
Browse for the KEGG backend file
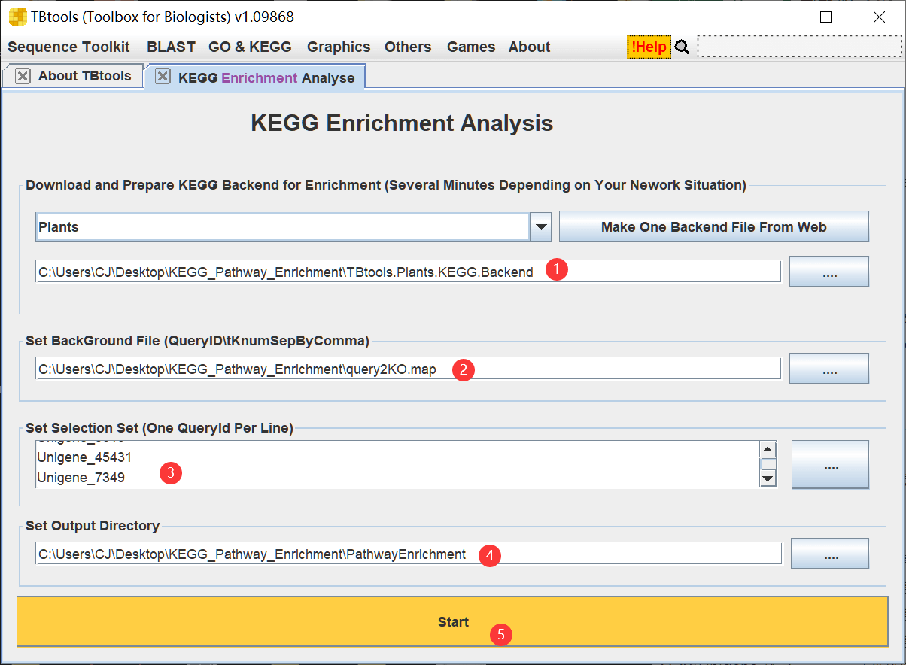829,272
